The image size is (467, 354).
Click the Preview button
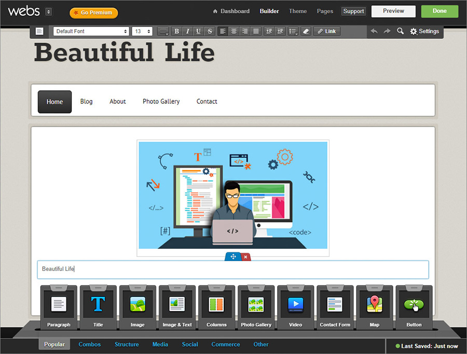pyautogui.click(x=393, y=11)
